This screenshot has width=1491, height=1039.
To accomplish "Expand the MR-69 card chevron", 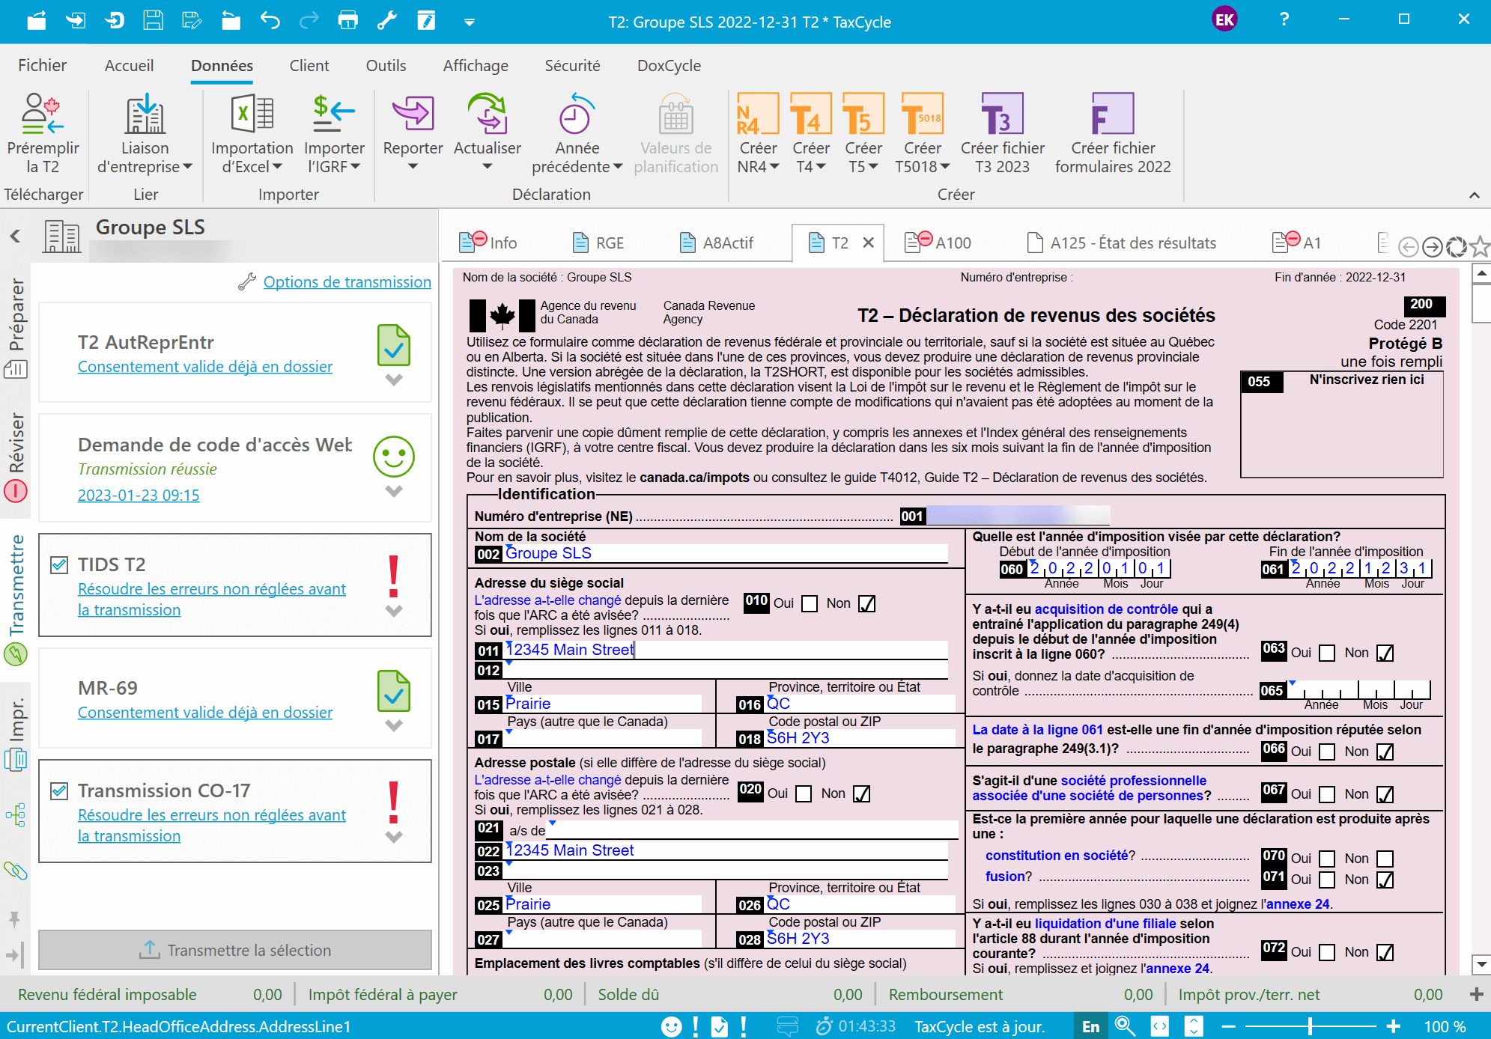I will [x=394, y=725].
